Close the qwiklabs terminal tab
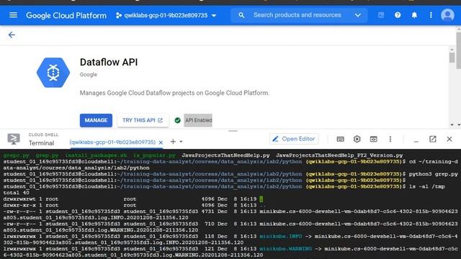The width and height of the screenshot is (461, 259). tap(161, 142)
